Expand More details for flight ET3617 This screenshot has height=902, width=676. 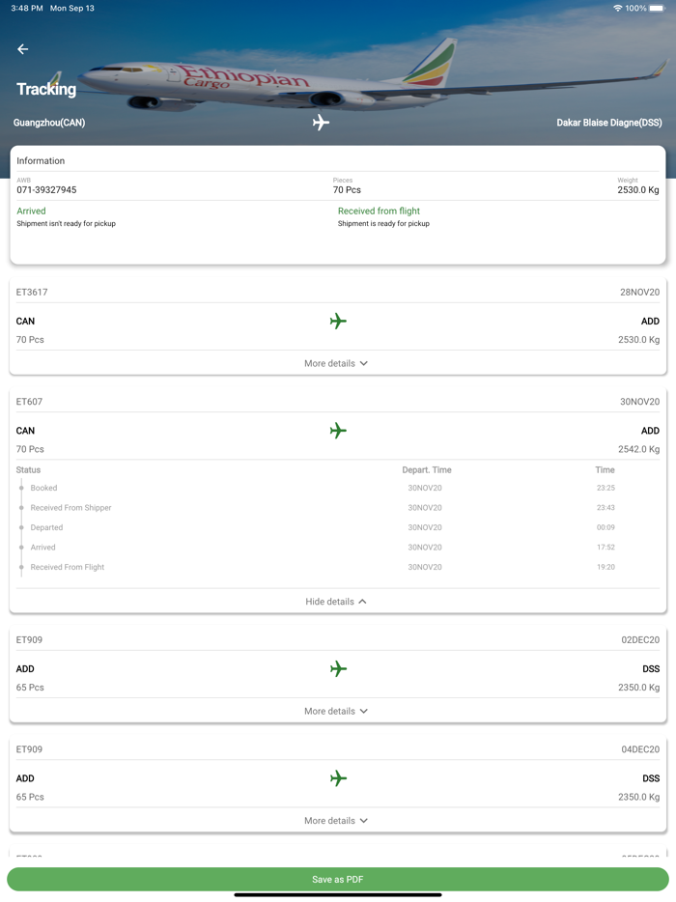336,363
